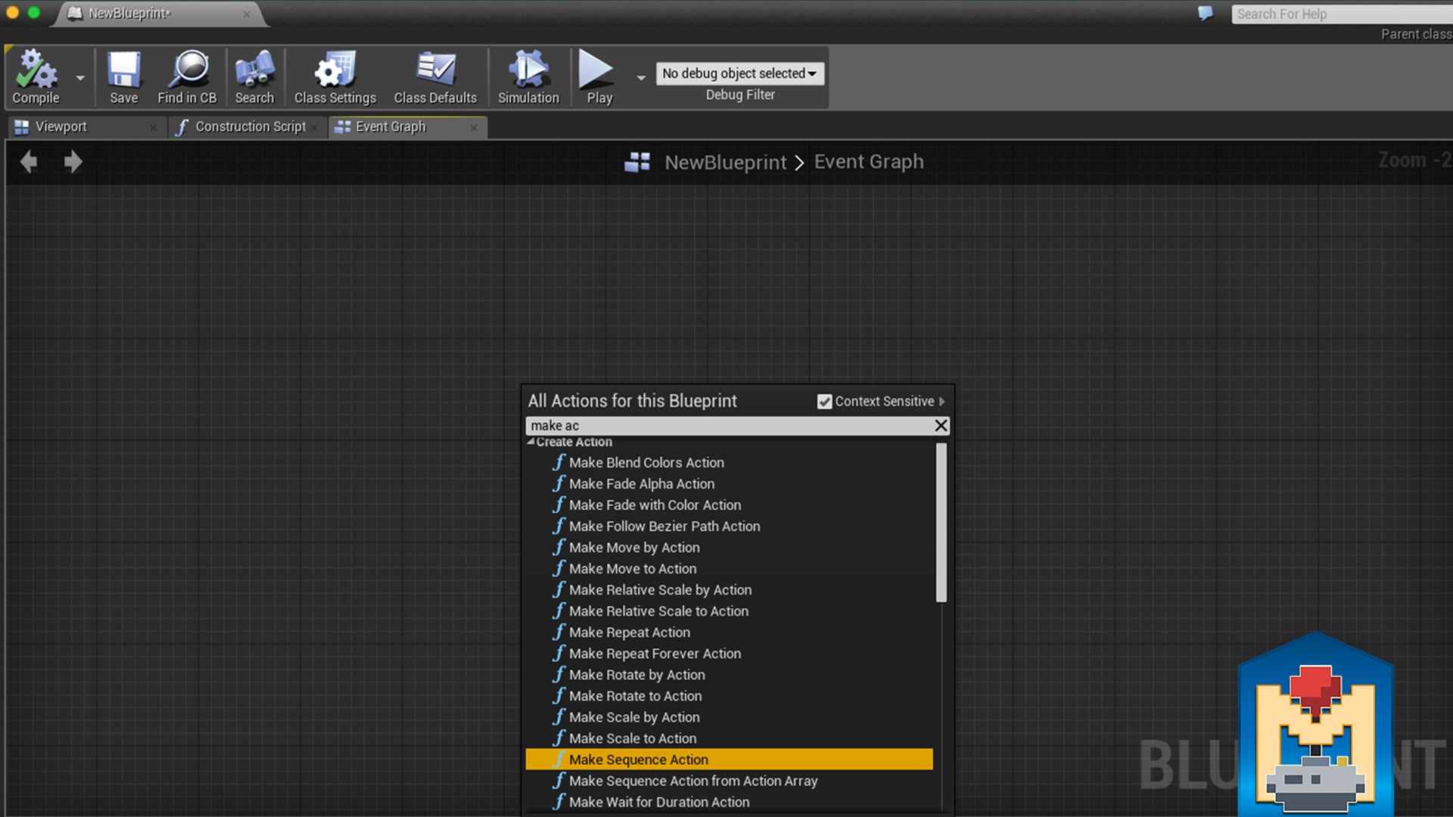1453x817 pixels.
Task: Open the No debug object selected dropdown
Action: (739, 73)
